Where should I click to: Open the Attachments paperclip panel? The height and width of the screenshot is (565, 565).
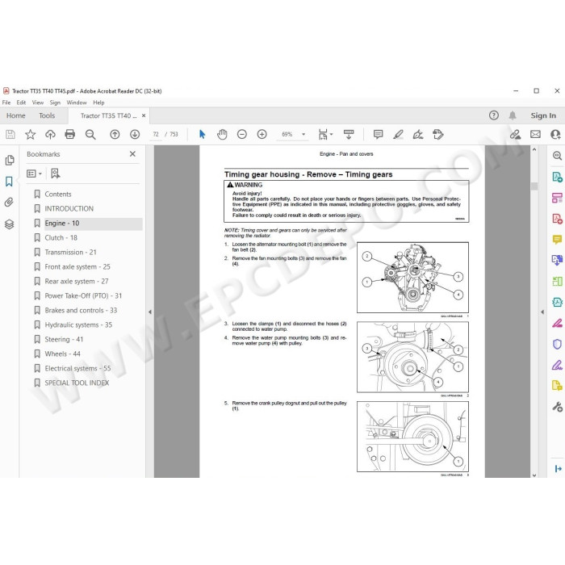coord(9,202)
